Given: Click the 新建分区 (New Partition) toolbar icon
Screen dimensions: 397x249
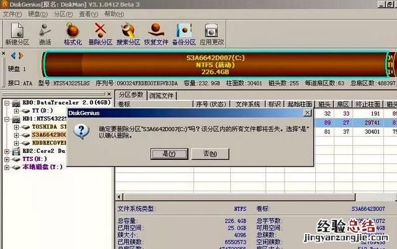Looking at the screenshot, I should point(17,33).
